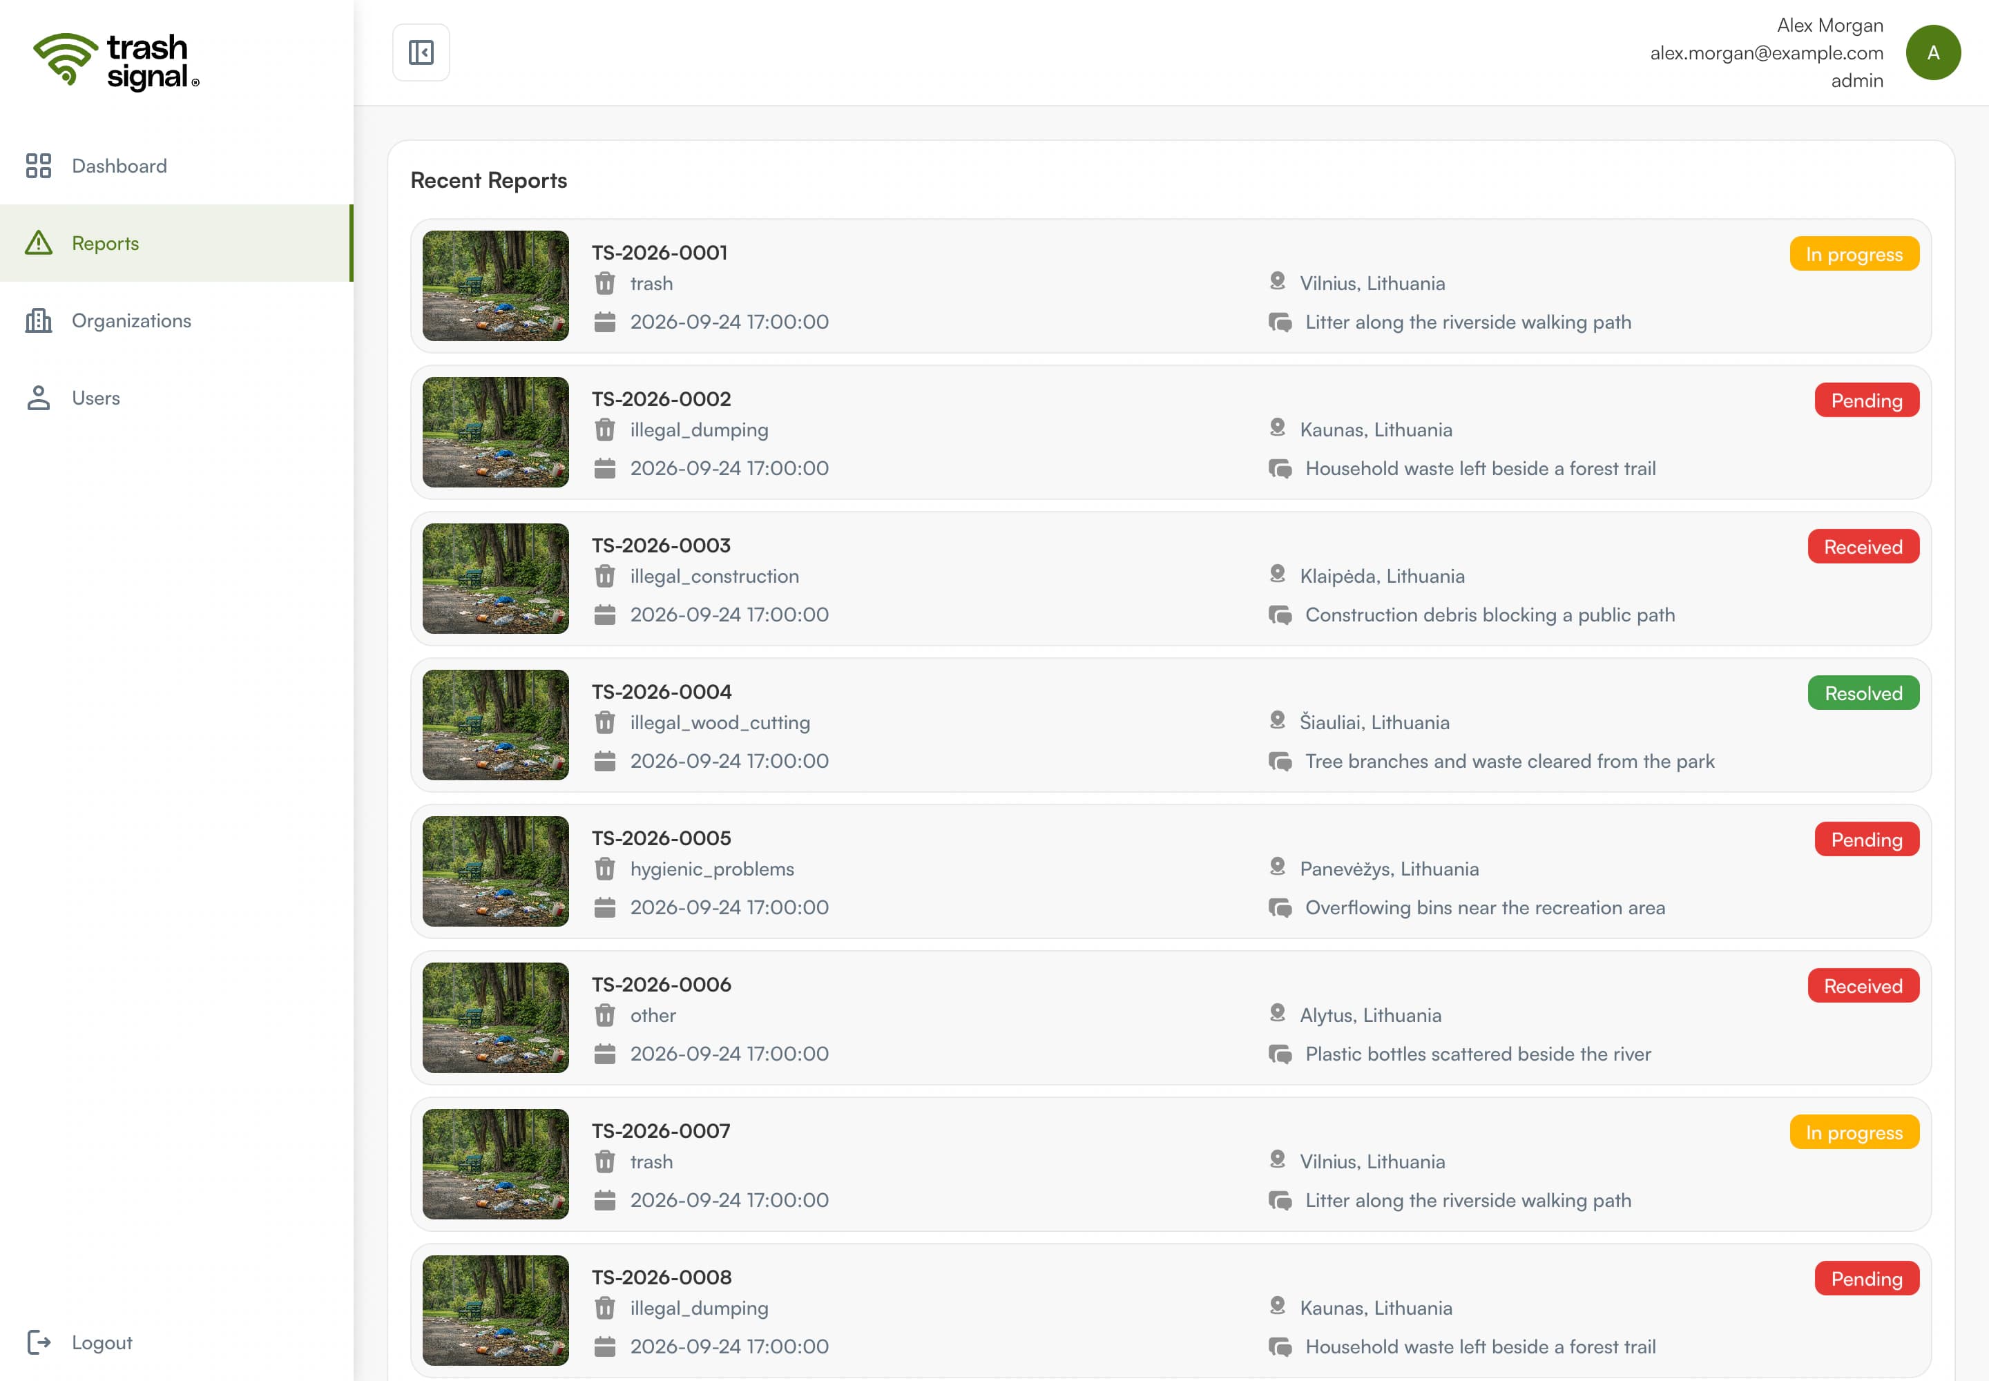Click the Organizations building icon
Screen dimensions: 1989x1381
[x=39, y=321]
